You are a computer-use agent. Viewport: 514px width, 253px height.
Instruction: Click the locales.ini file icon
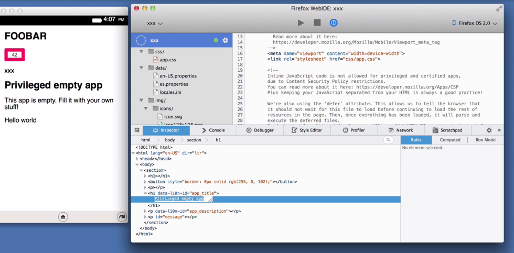tap(156, 92)
